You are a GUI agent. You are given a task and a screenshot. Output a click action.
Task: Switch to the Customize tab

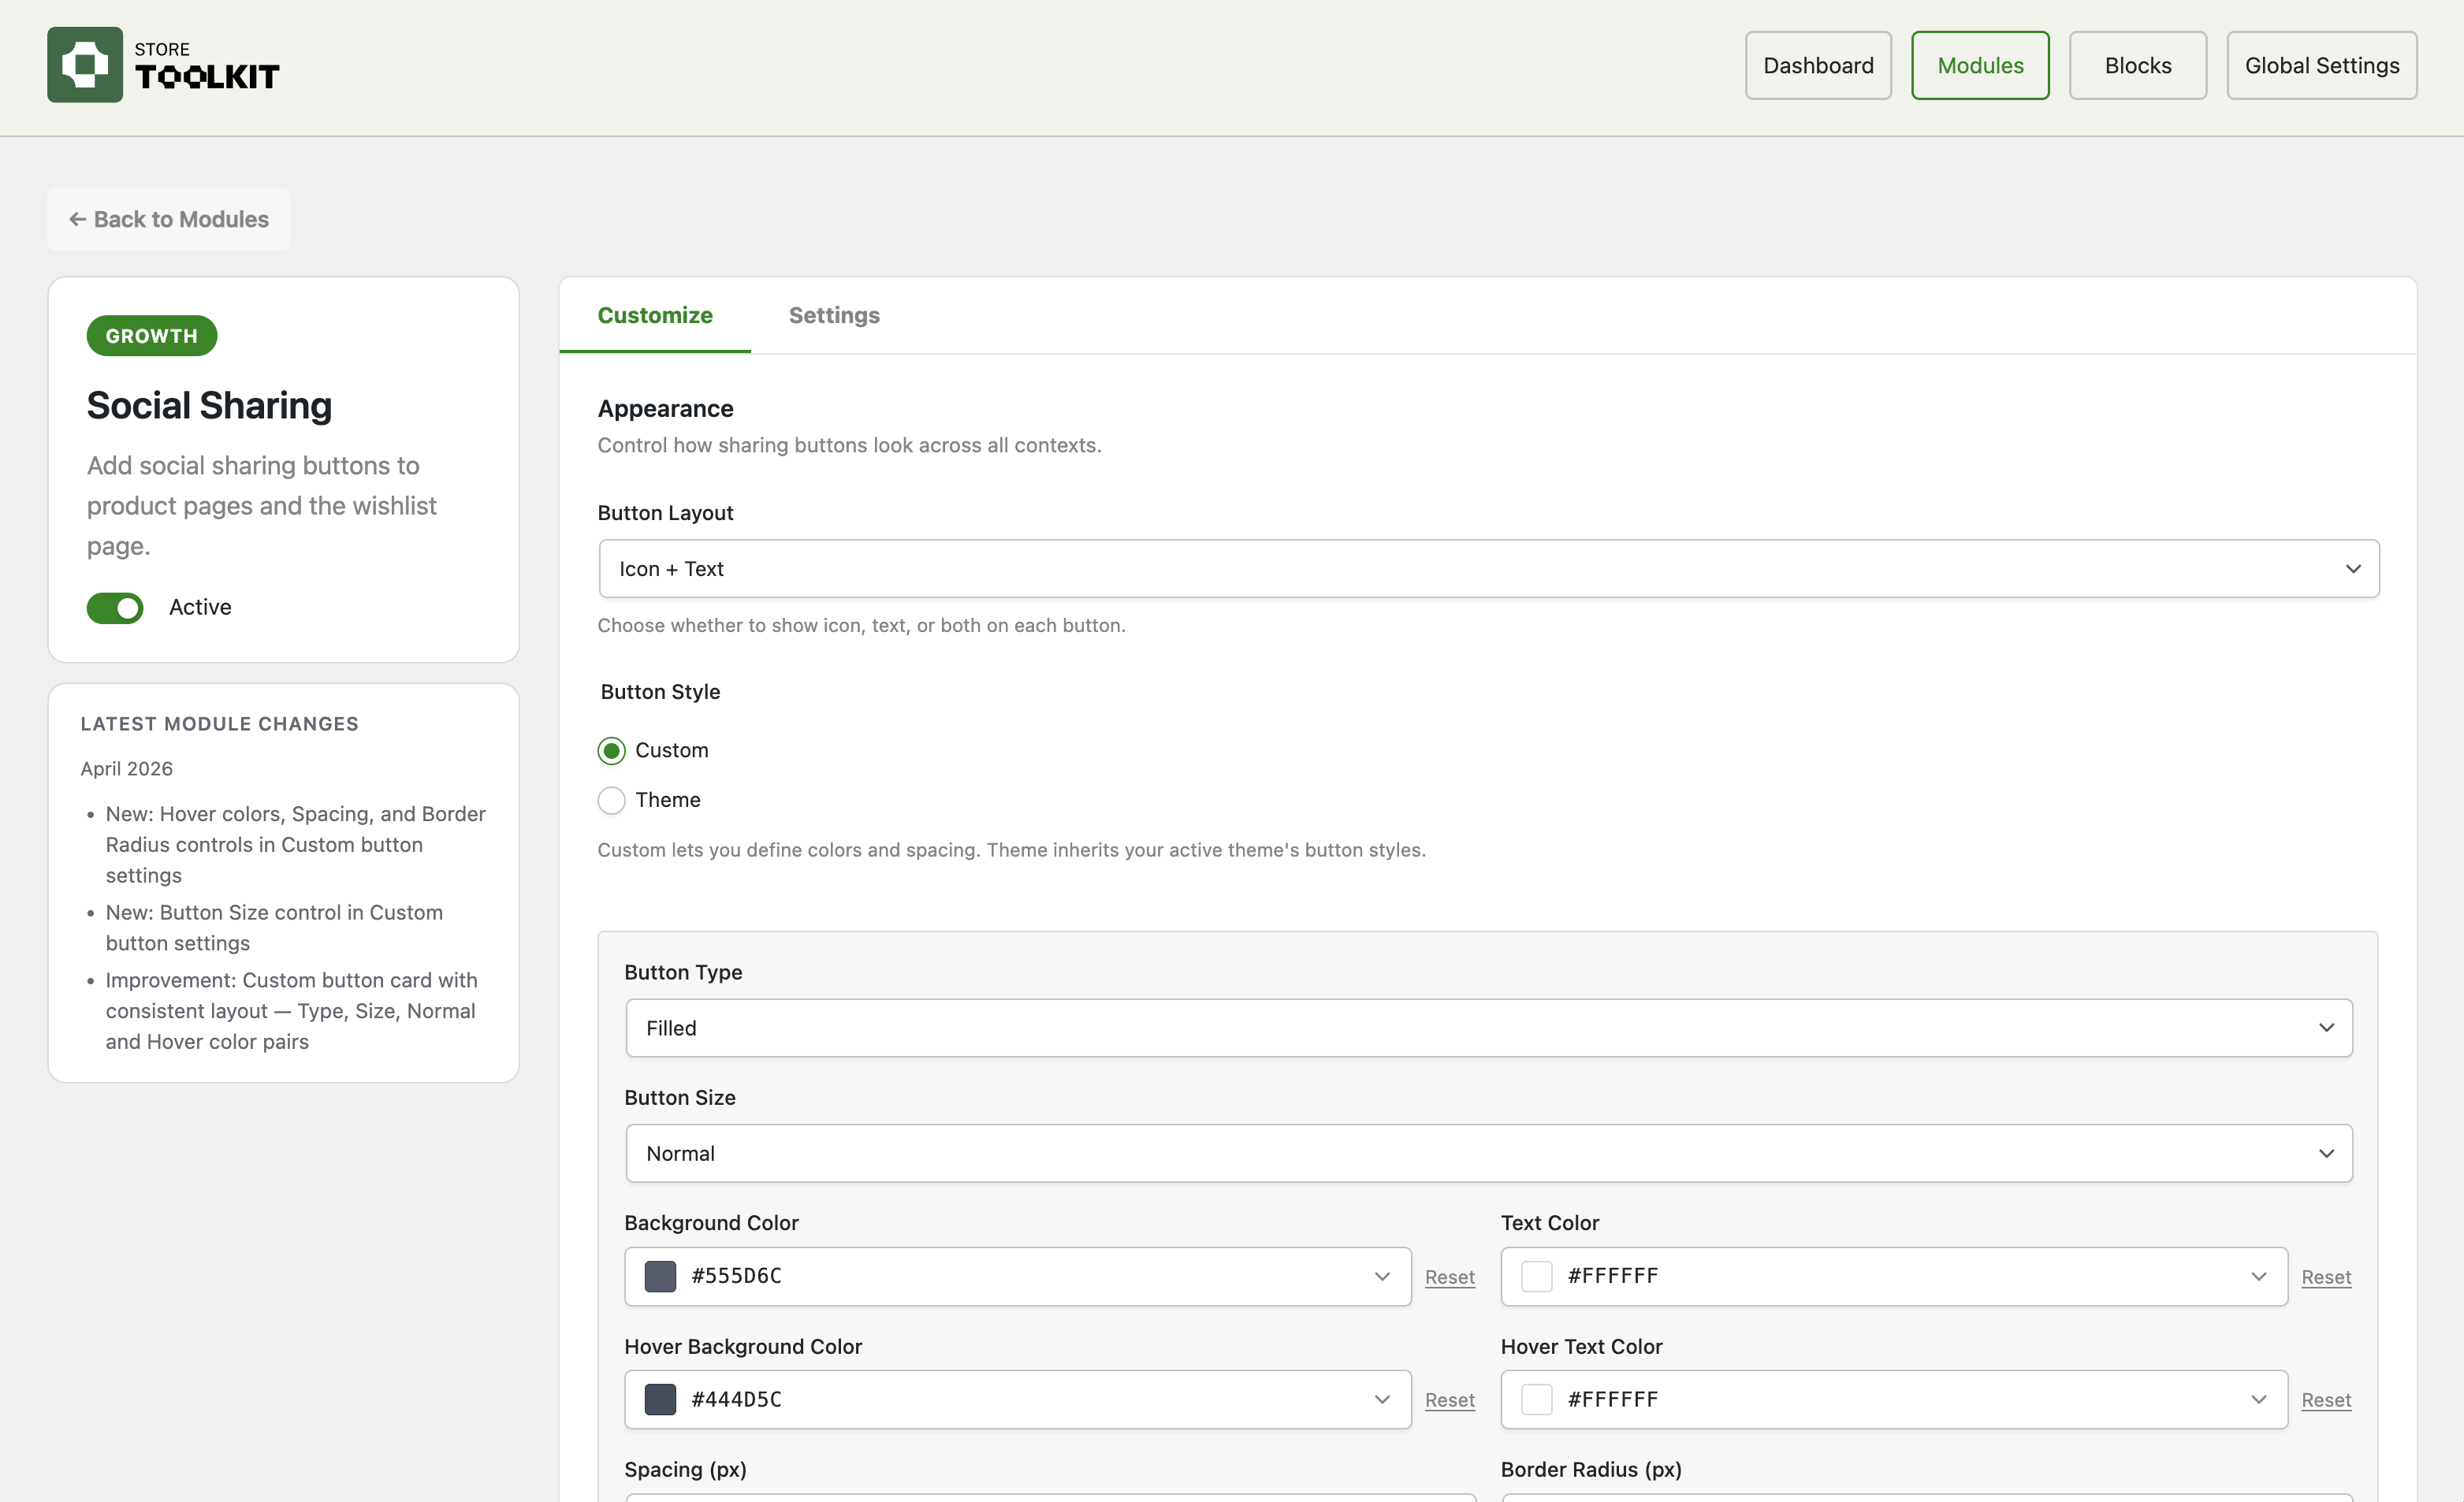tap(655, 315)
